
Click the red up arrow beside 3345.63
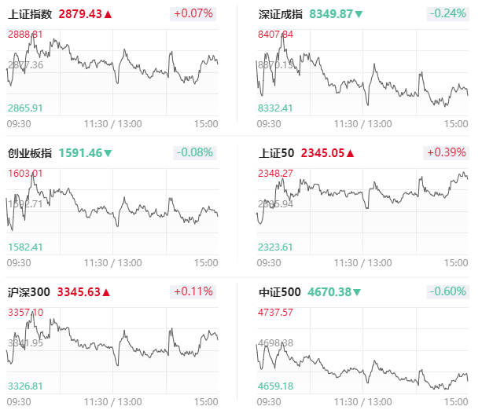click(106, 292)
